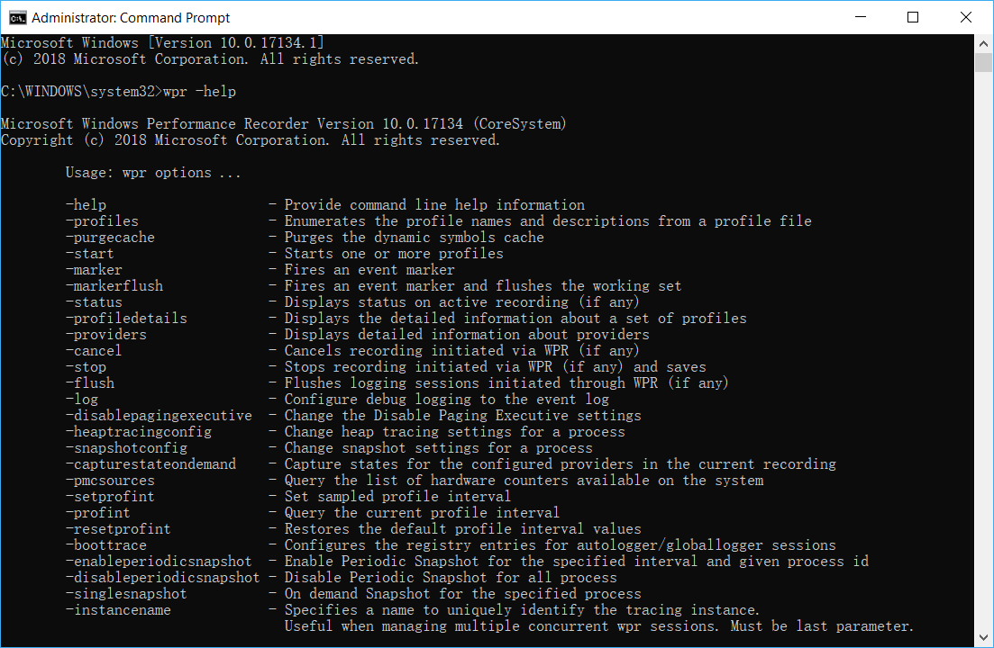The height and width of the screenshot is (648, 994).
Task: Click 'Purges the dynamic symbols cache' description
Action: pyautogui.click(x=414, y=238)
